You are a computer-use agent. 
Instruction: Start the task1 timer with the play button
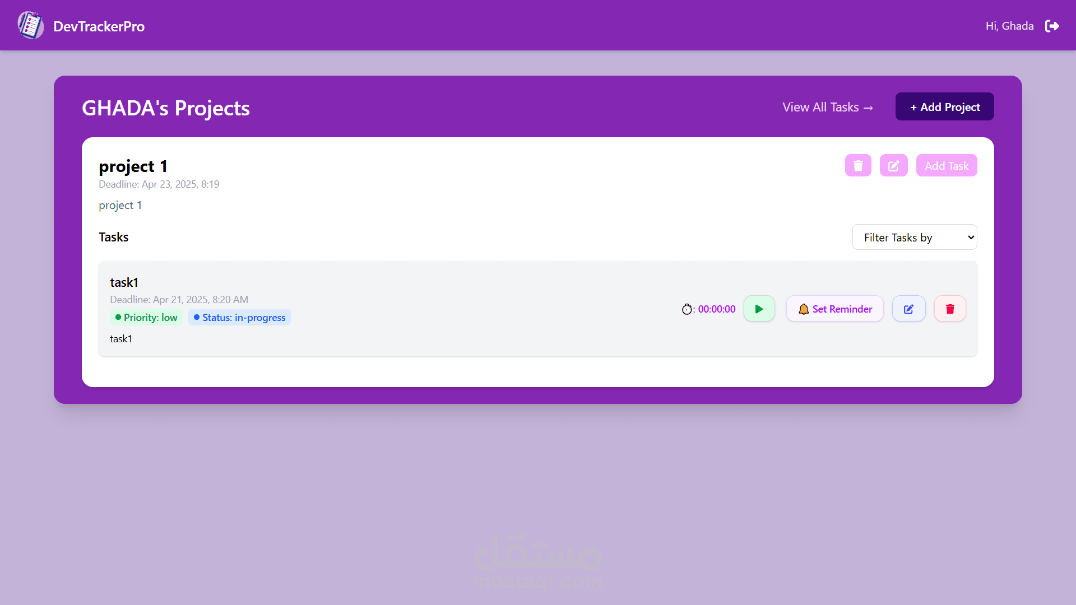pyautogui.click(x=759, y=309)
